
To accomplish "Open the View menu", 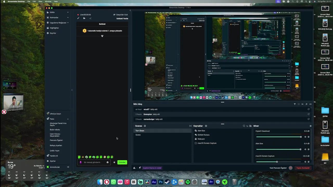I will click(40, 2).
